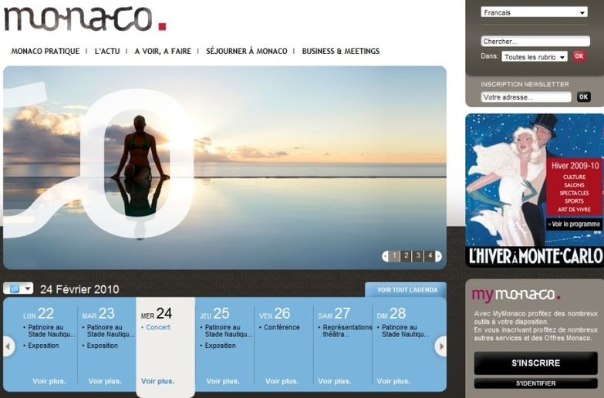
Task: Click the main slideshow sunset image
Action: click(x=224, y=167)
